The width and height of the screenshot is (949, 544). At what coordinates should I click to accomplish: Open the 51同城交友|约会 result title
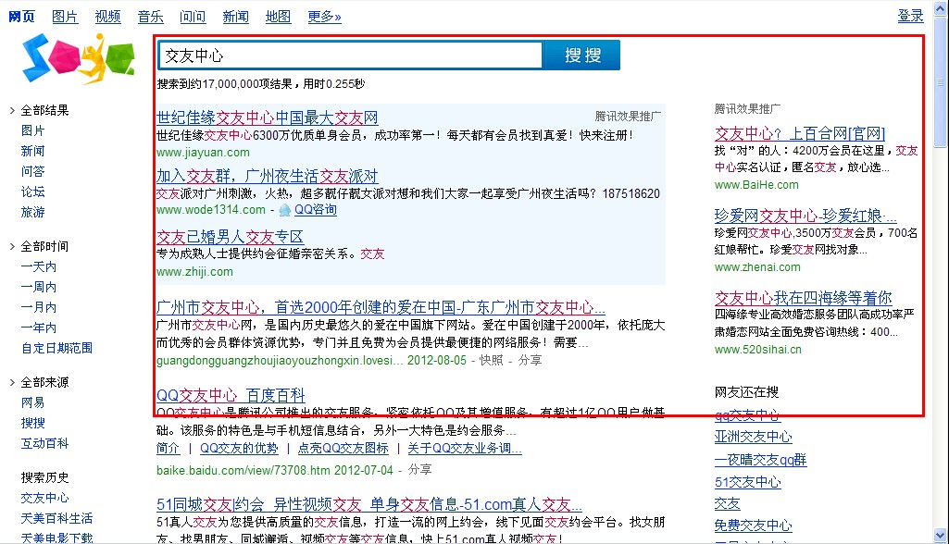369,504
